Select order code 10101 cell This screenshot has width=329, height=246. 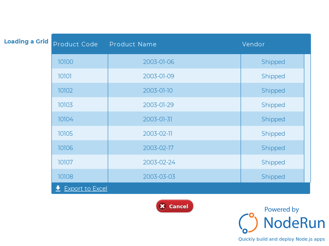click(x=80, y=76)
